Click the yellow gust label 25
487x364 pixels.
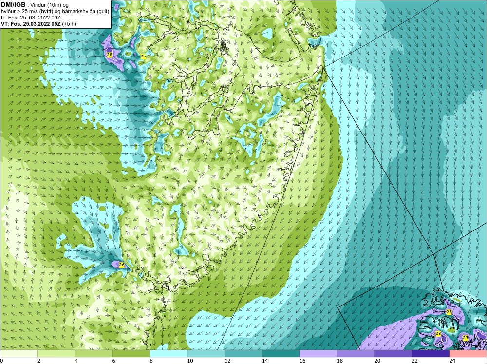(x=143, y=56)
